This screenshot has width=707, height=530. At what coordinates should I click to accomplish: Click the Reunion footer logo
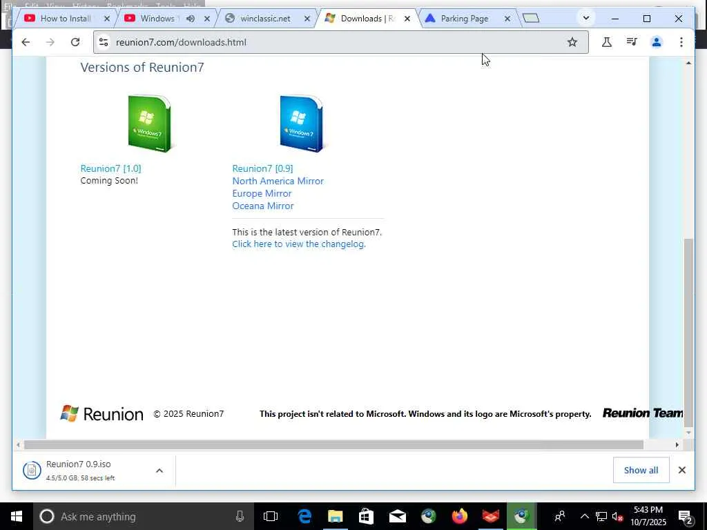(101, 414)
